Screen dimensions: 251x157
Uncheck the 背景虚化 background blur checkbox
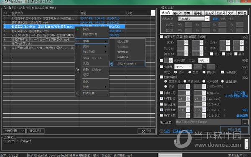coord(223,72)
